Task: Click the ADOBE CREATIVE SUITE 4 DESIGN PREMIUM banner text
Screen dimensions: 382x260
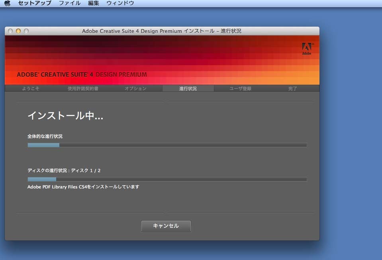Action: (x=82, y=75)
